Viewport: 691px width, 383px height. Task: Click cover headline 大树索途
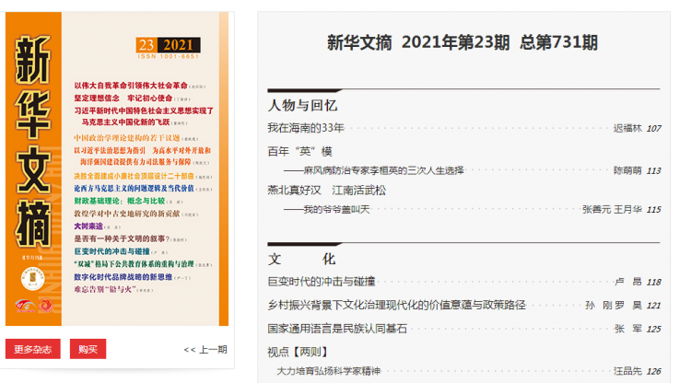click(88, 226)
